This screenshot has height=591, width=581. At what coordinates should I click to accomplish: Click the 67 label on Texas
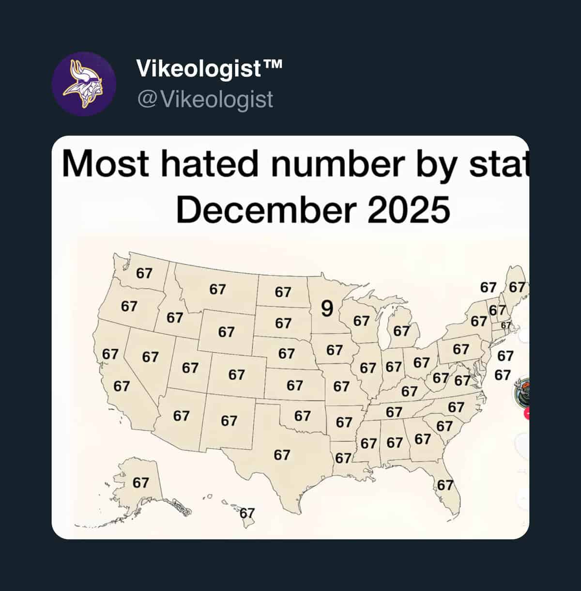click(x=282, y=455)
